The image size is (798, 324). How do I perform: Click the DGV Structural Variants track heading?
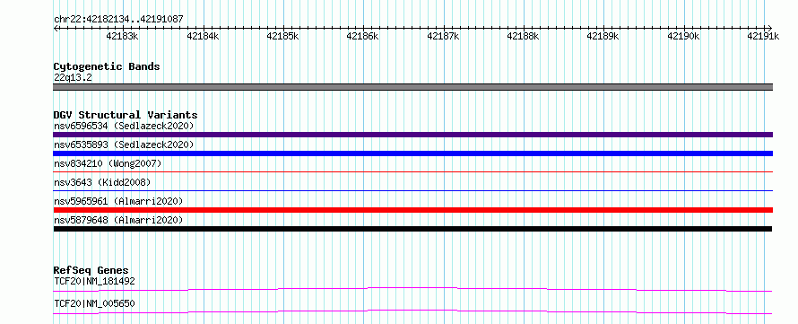tap(126, 115)
